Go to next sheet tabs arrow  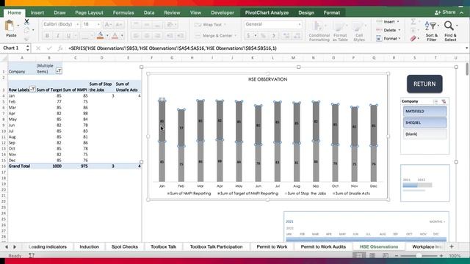pyautogui.click(x=15, y=247)
